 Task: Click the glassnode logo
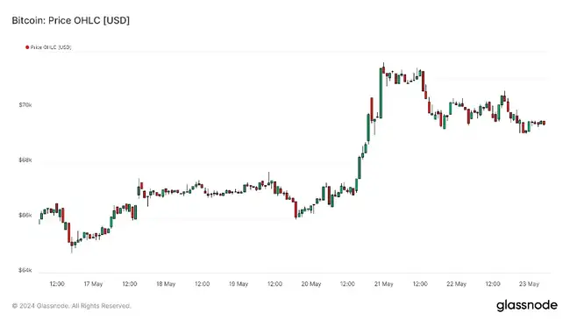527,305
